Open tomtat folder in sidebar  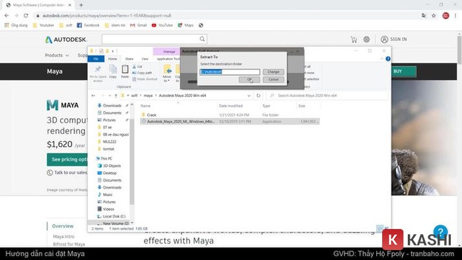108,149
